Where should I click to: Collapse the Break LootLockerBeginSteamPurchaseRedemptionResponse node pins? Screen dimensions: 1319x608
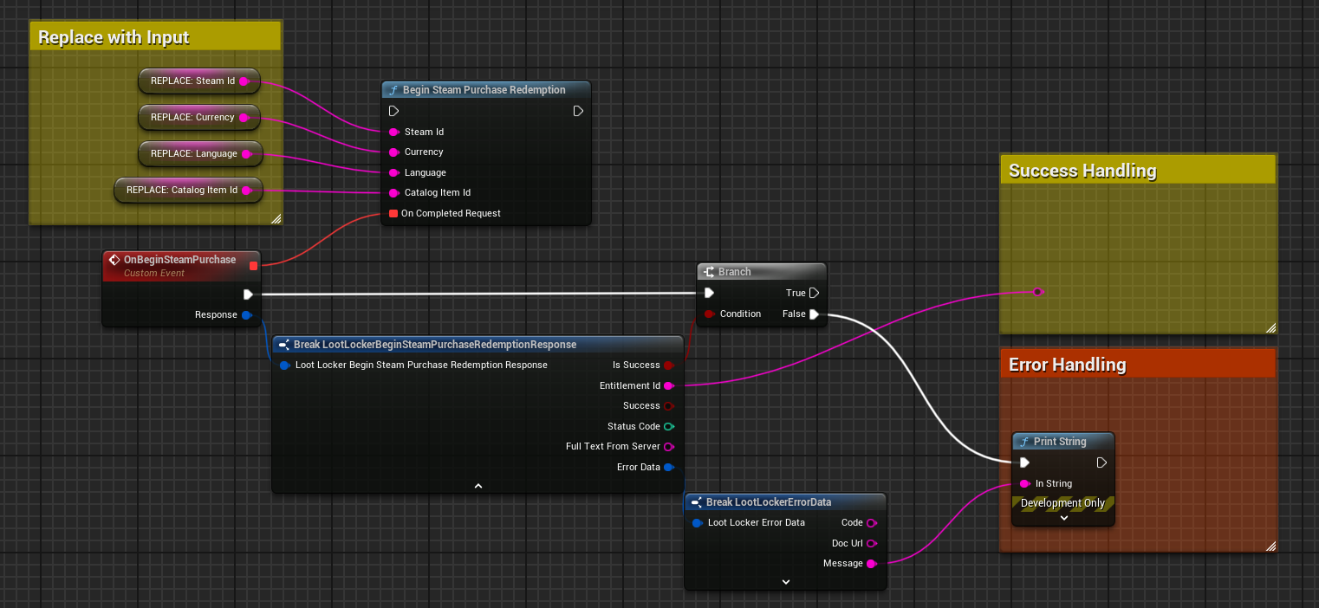(478, 486)
